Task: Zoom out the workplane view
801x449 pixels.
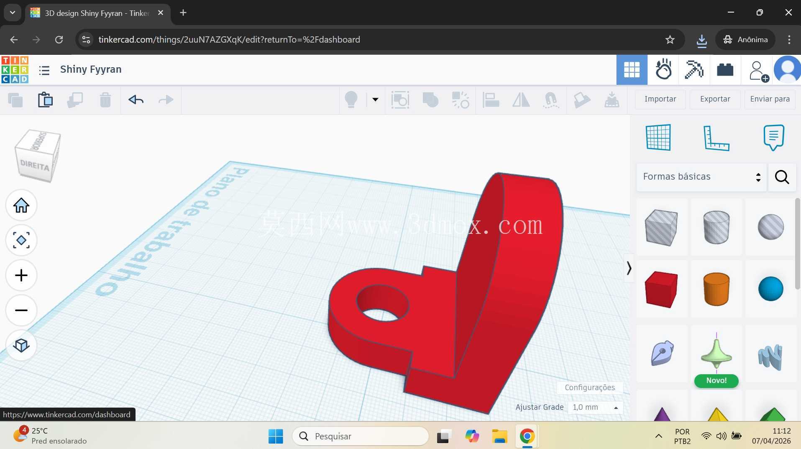Action: click(x=21, y=311)
